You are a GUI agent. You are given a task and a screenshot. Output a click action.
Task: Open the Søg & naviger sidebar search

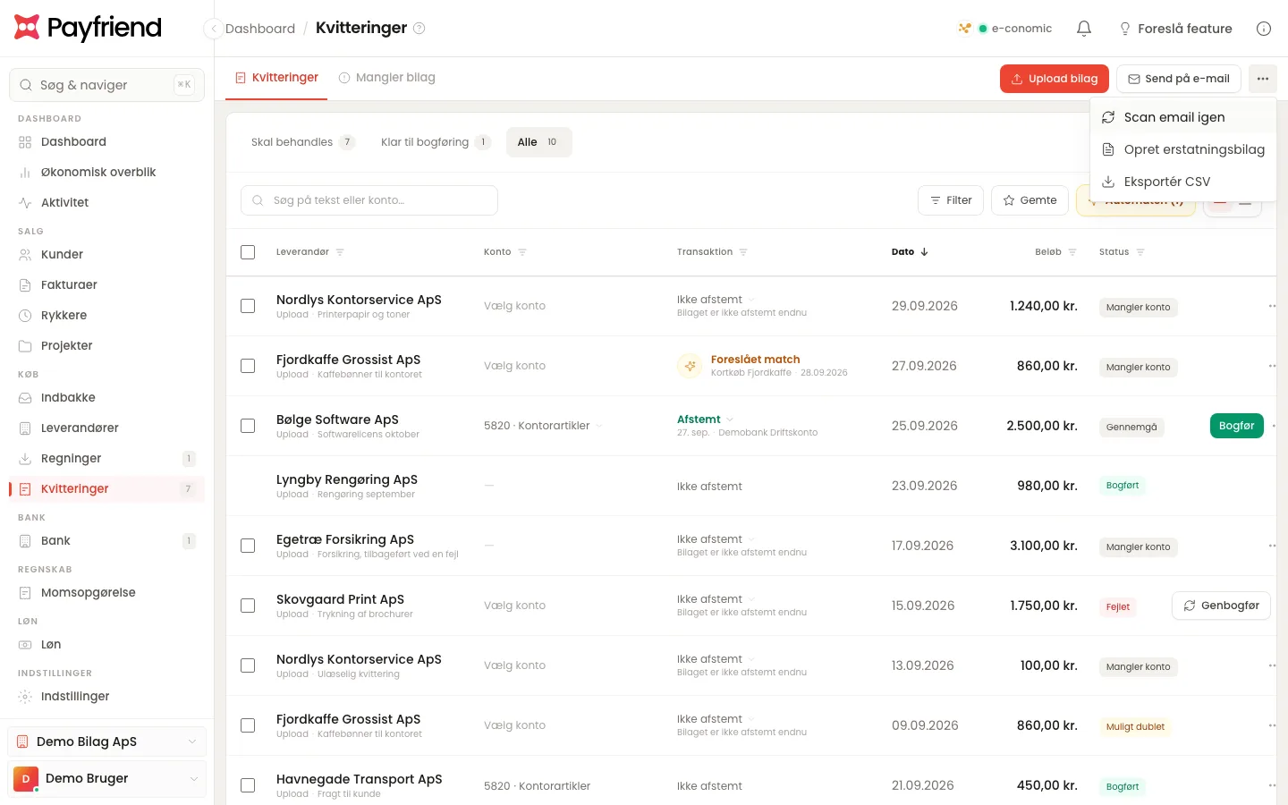pyautogui.click(x=107, y=85)
